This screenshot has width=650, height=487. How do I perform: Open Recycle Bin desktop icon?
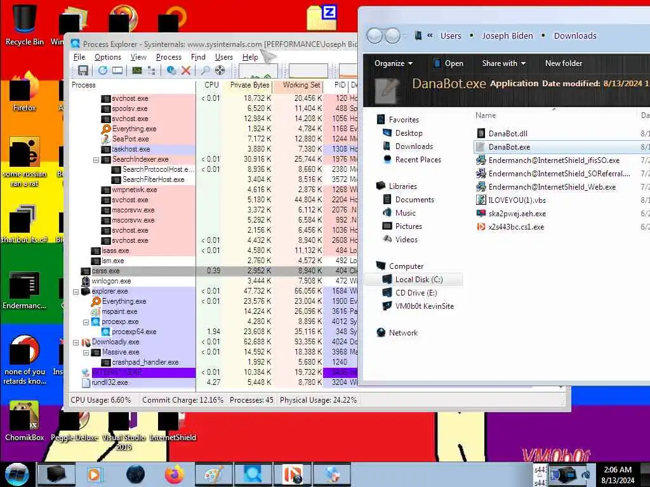tap(25, 23)
